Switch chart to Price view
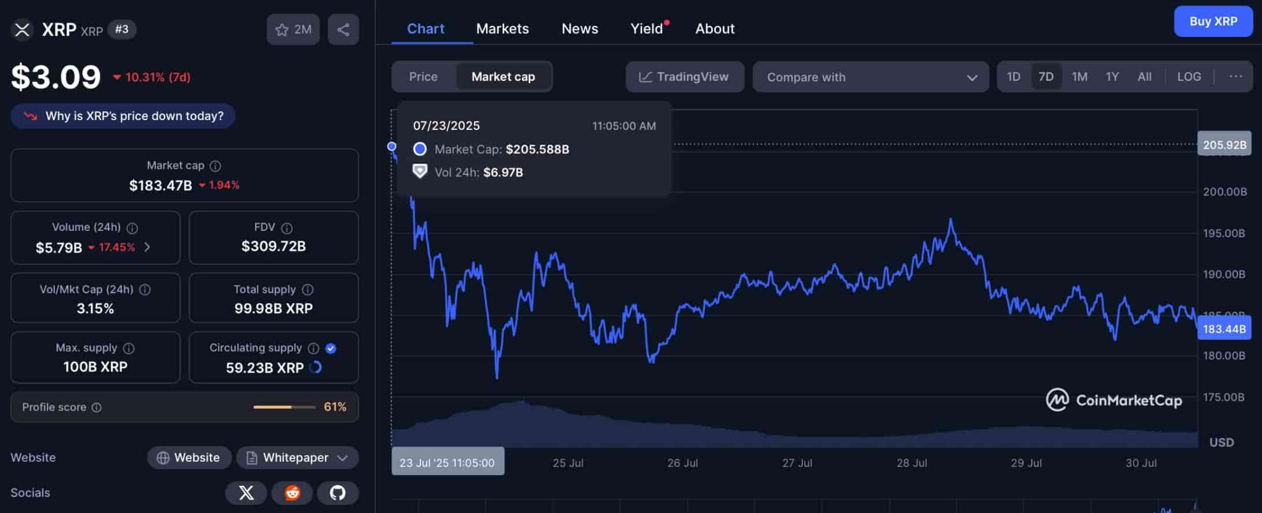 423,77
